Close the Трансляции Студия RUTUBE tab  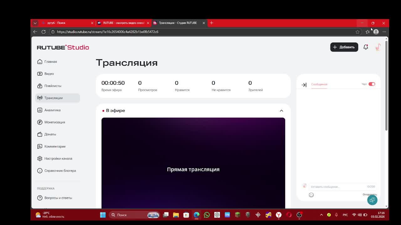(204, 23)
